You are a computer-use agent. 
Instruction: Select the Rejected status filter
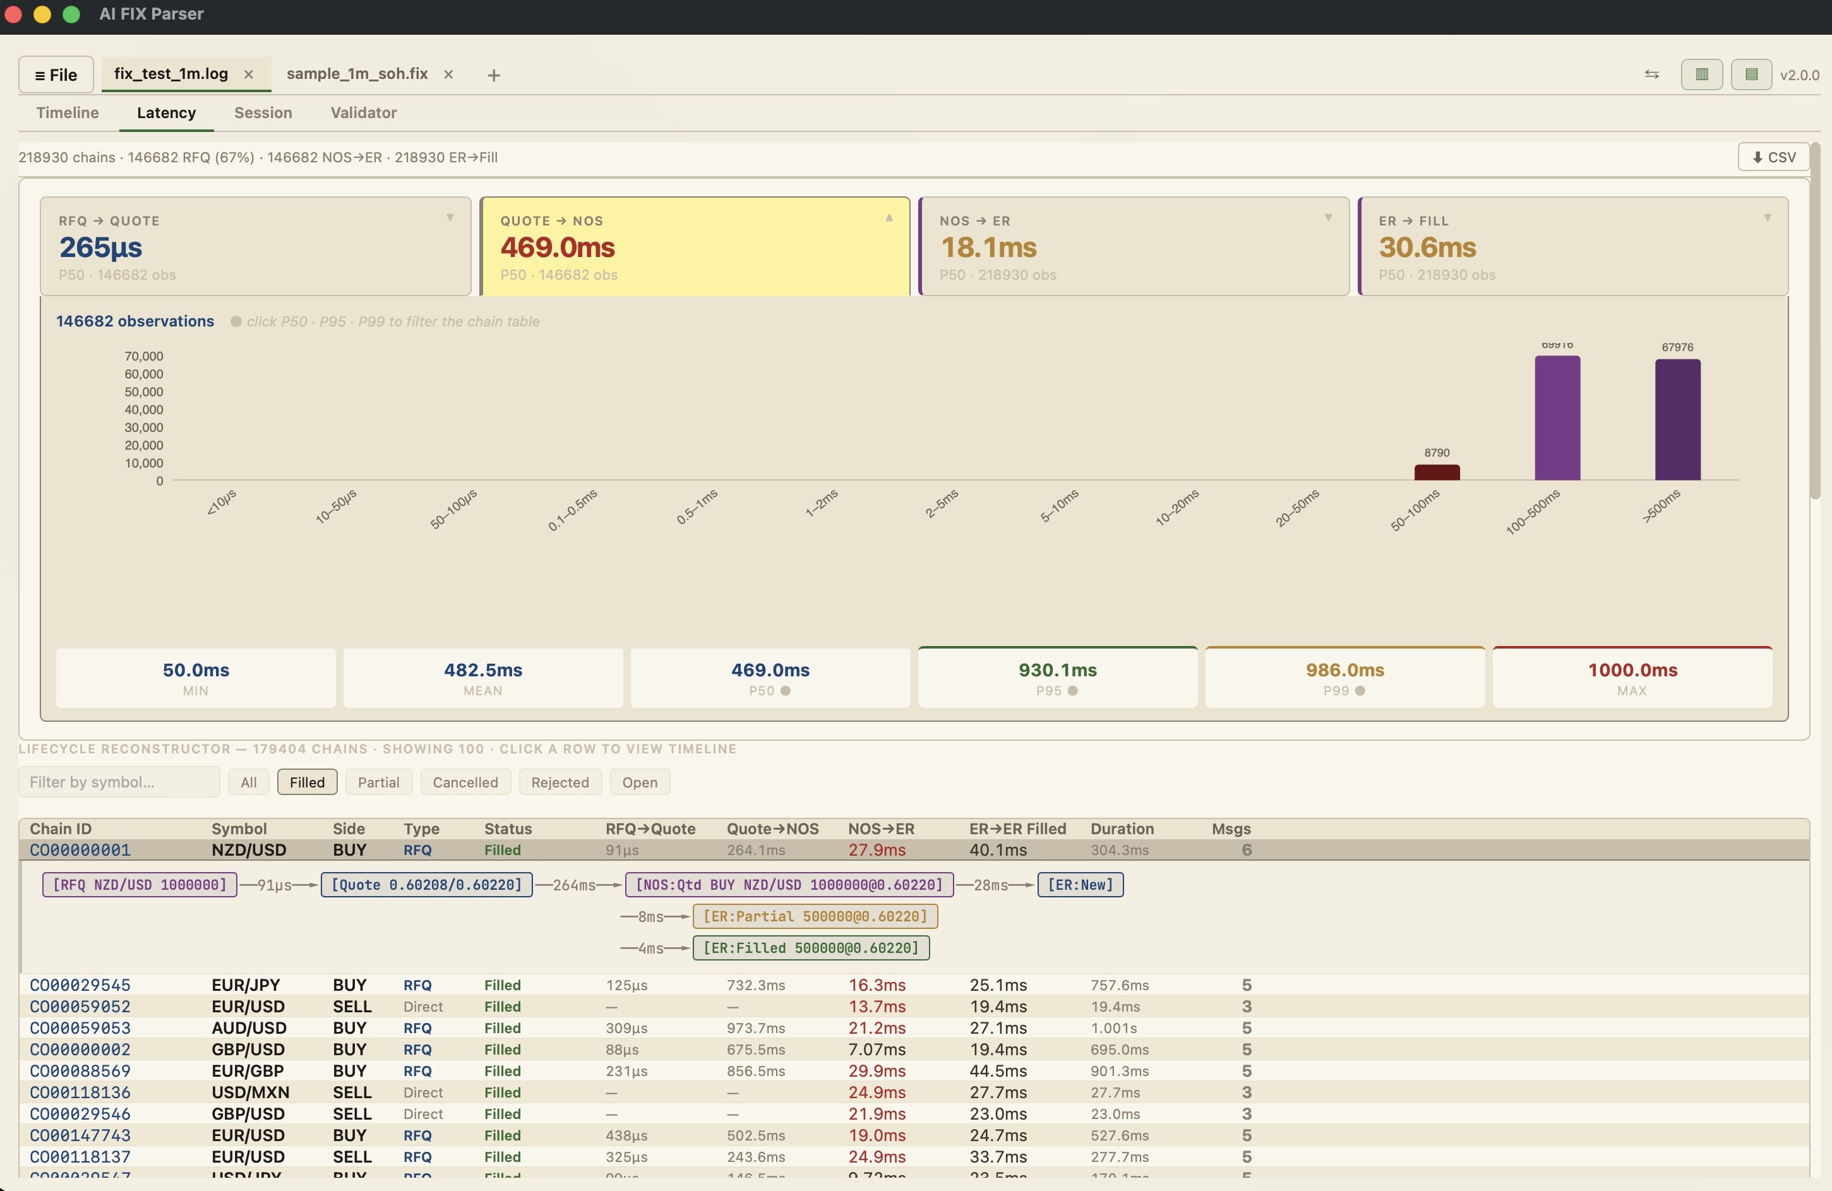560,782
